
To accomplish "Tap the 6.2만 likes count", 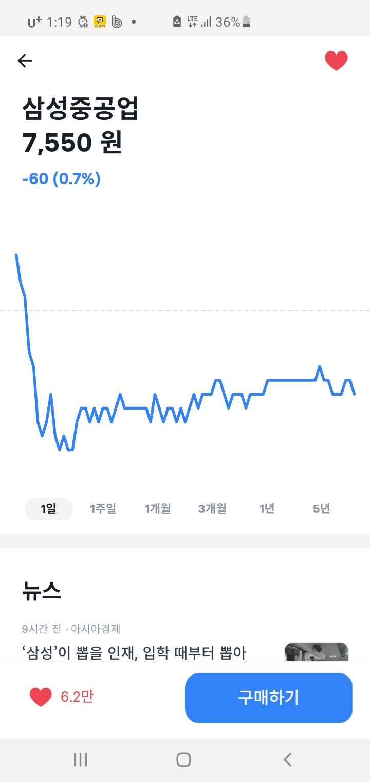I will 77,697.
